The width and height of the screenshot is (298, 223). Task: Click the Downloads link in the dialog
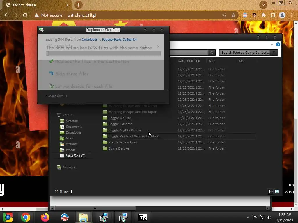pyautogui.click(x=90, y=39)
